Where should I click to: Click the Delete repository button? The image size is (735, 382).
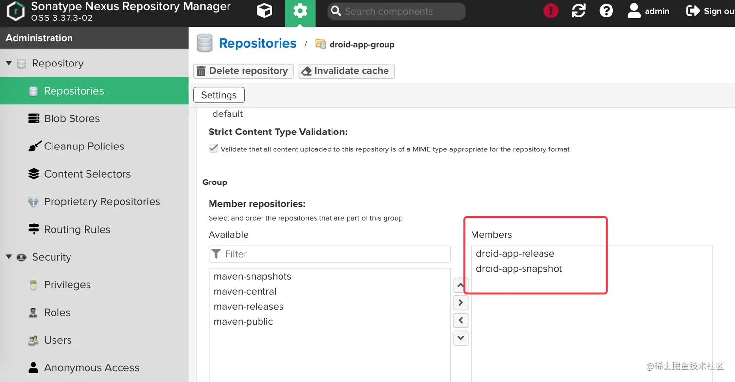click(x=244, y=71)
